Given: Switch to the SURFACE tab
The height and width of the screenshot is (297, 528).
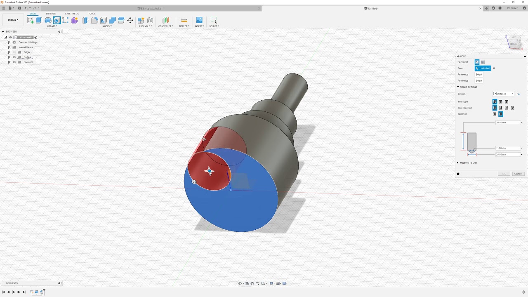Looking at the screenshot, I should (51, 14).
